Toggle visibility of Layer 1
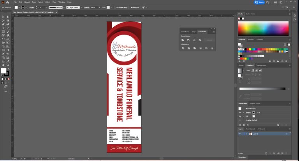Viewport: 299px width, 161px height. tap(240, 133)
